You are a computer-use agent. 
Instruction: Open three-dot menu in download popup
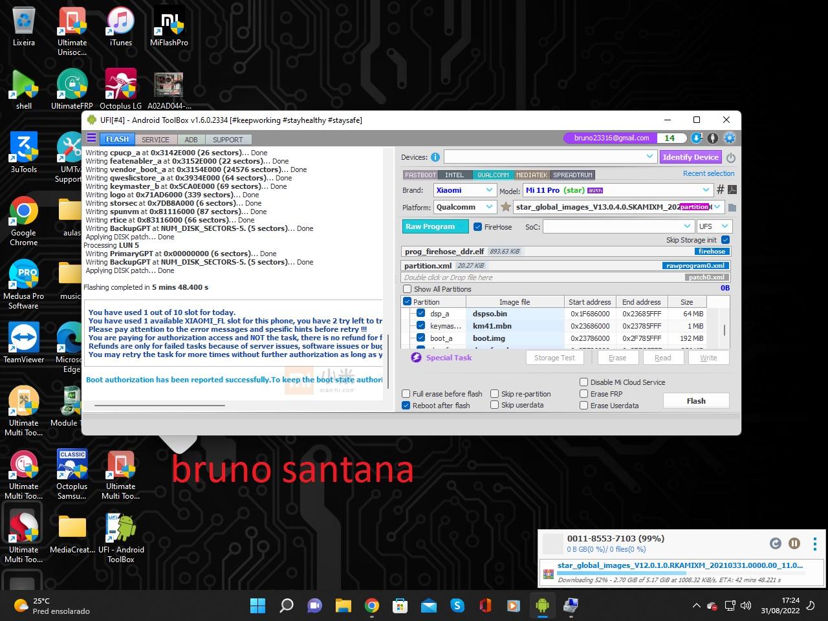(815, 543)
